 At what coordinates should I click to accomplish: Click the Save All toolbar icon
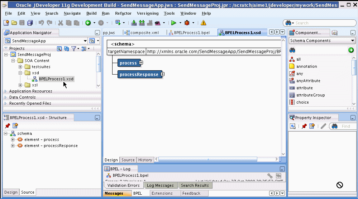30,23
